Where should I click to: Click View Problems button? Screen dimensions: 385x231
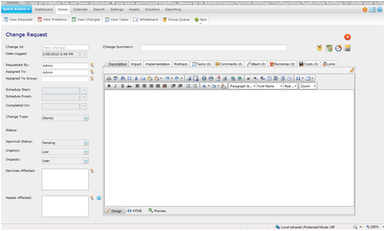(52, 19)
